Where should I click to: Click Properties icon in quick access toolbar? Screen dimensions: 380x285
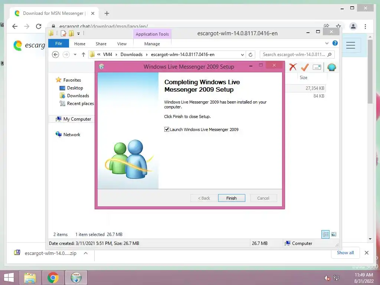pyautogui.click(x=63, y=33)
